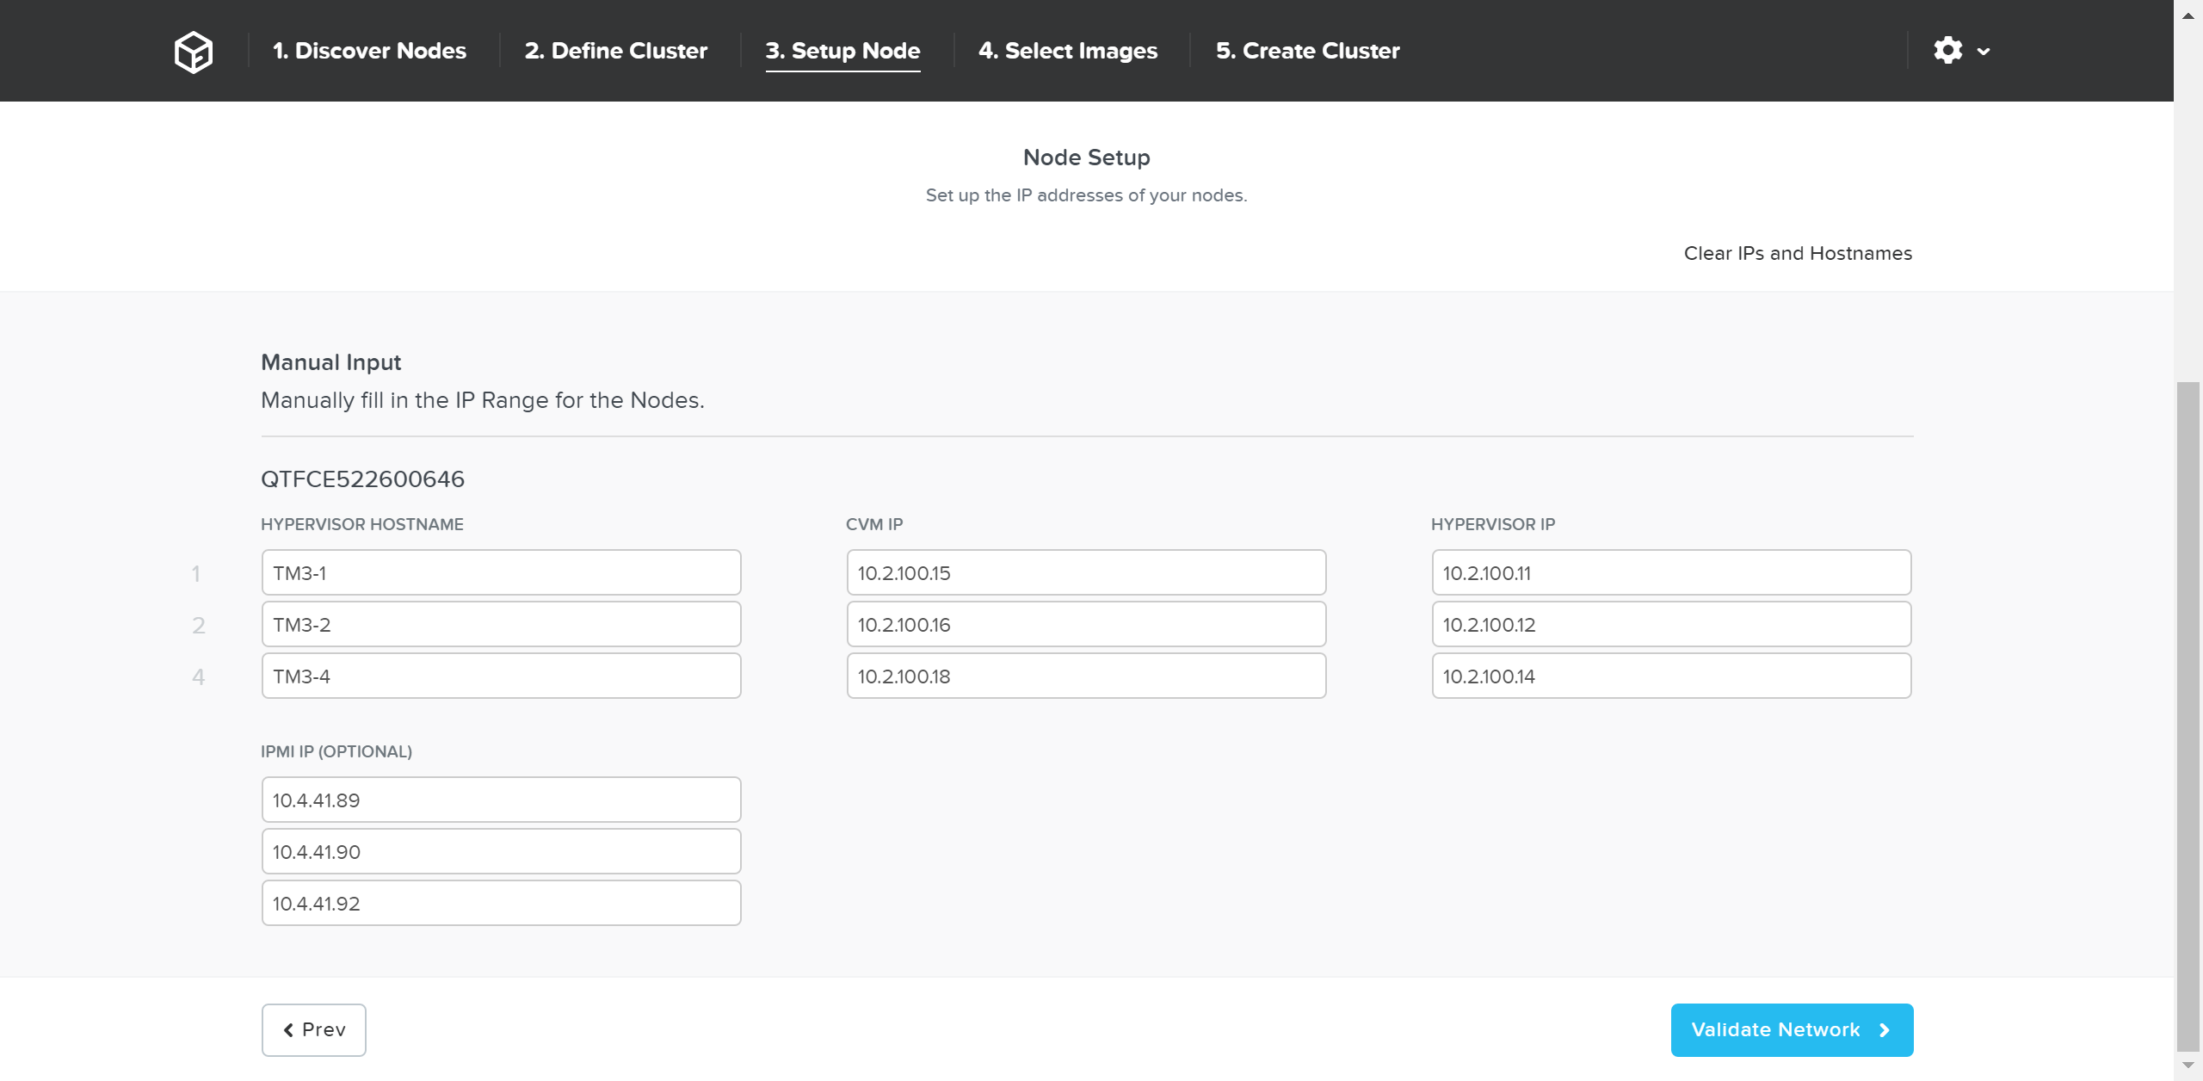This screenshot has width=2203, height=1081.
Task: Select the Setup Node step
Action: point(842,51)
